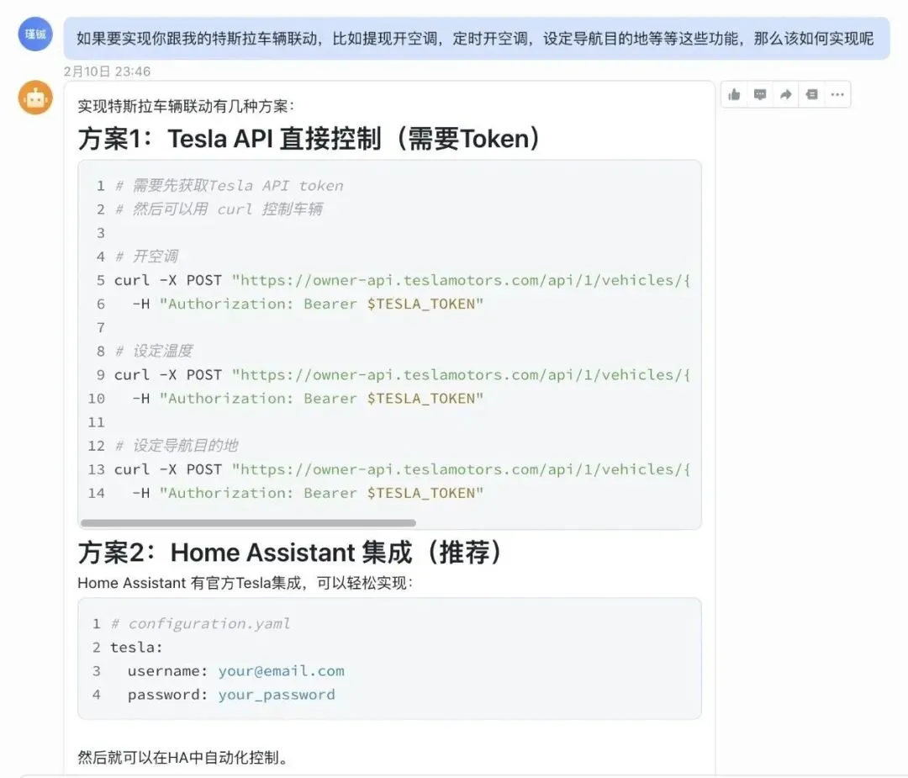Click the first owner-api.teslamotors.com URL on line 5
Image resolution: width=908 pixels, height=778 pixels.
point(461,280)
